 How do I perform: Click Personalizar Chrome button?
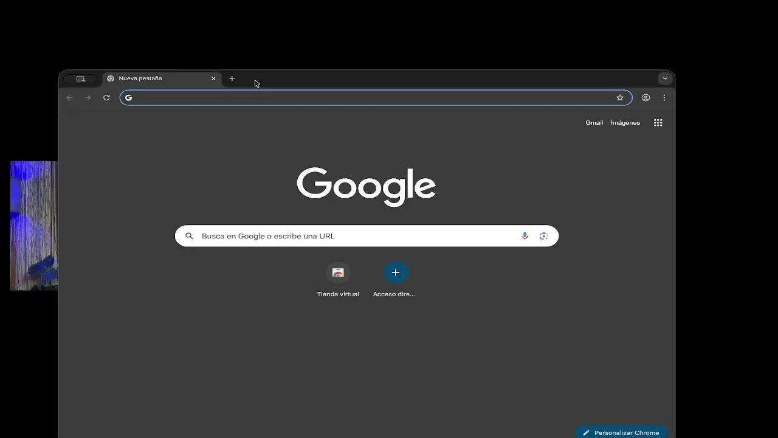[x=621, y=433]
